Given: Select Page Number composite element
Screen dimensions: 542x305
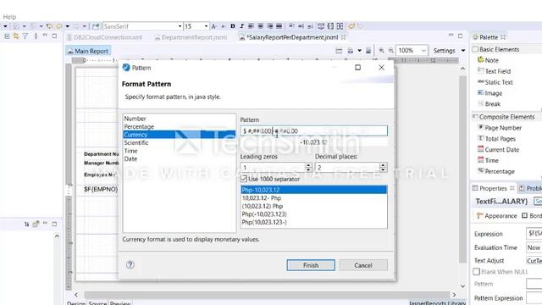Looking at the screenshot, I should point(500,128).
